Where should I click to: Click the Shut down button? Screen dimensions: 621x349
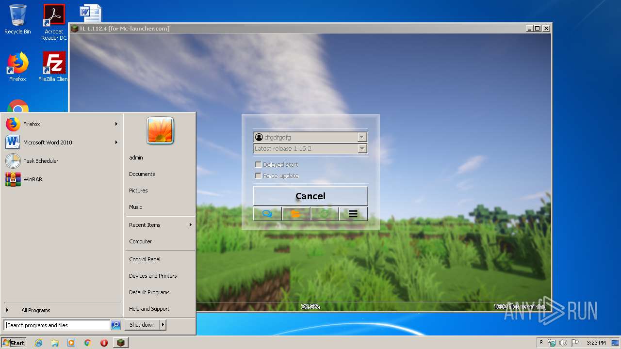142,325
